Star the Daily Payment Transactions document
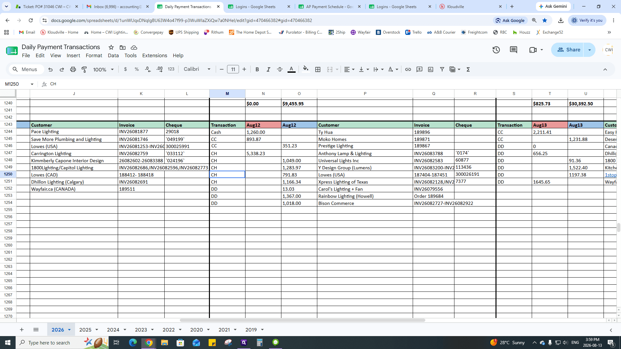 coord(111,47)
